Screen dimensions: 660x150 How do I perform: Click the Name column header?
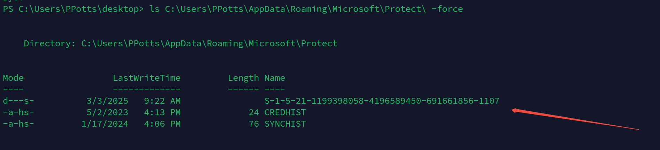coord(275,78)
